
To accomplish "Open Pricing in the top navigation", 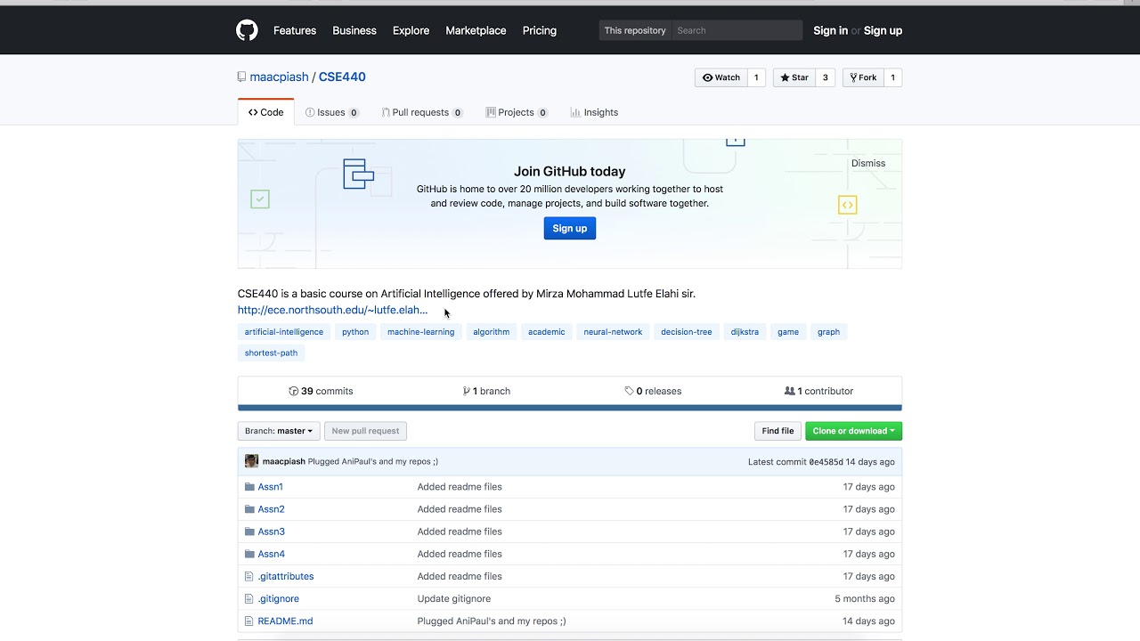I will tap(540, 30).
